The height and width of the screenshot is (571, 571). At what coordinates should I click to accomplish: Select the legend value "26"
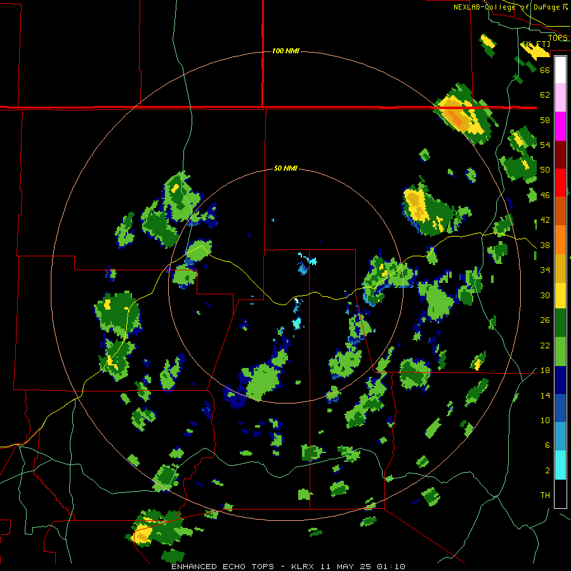545,320
